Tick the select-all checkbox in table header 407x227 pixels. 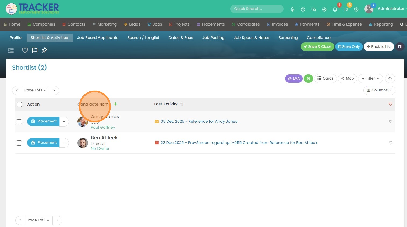(x=19, y=105)
